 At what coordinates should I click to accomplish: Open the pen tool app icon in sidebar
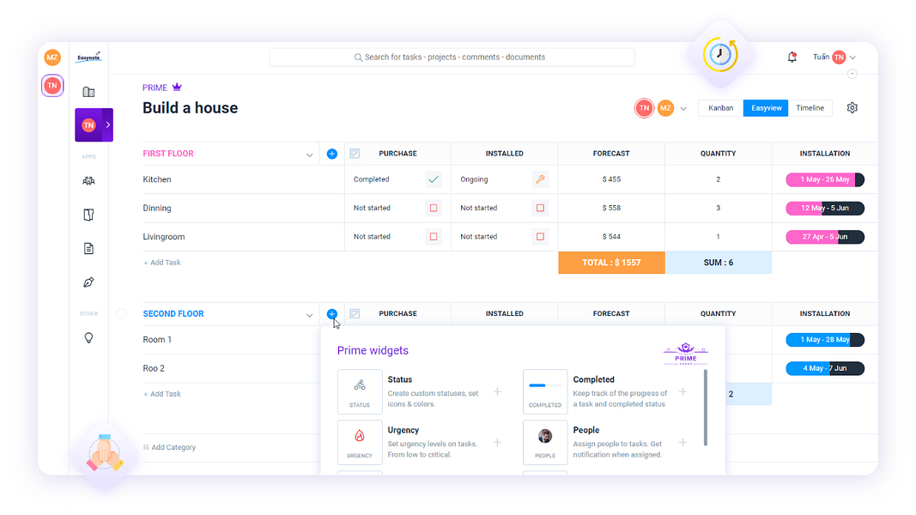88,282
